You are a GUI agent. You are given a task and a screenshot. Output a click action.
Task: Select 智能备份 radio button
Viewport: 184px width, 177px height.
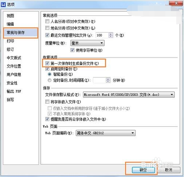click(x=50, y=74)
